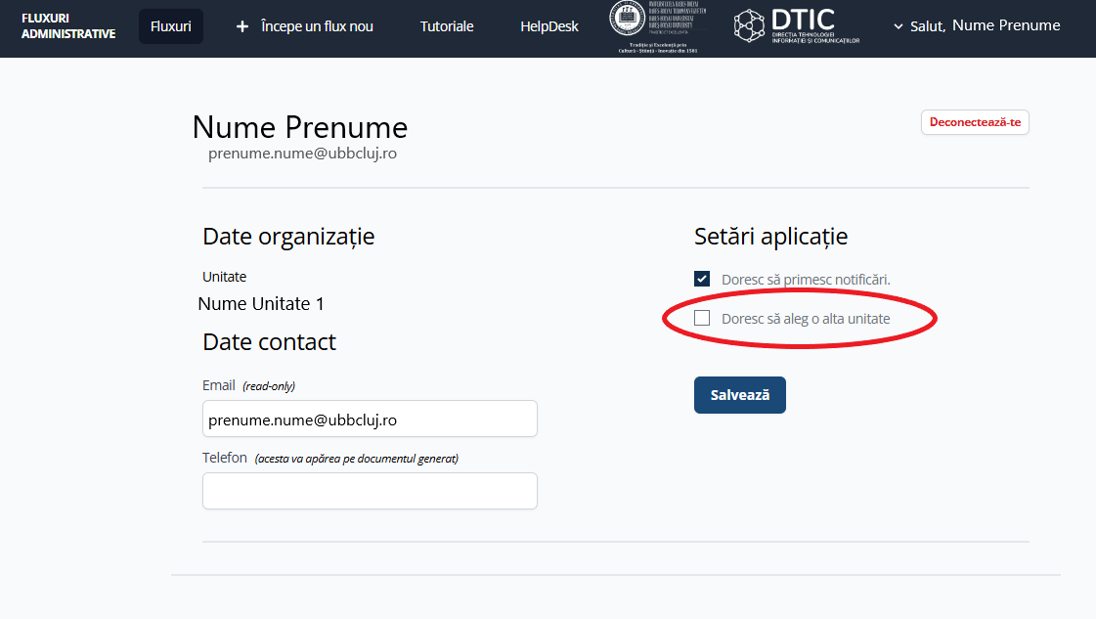The width and height of the screenshot is (1096, 619).
Task: Go to Tutoriale in the navigation bar
Action: 447,26
